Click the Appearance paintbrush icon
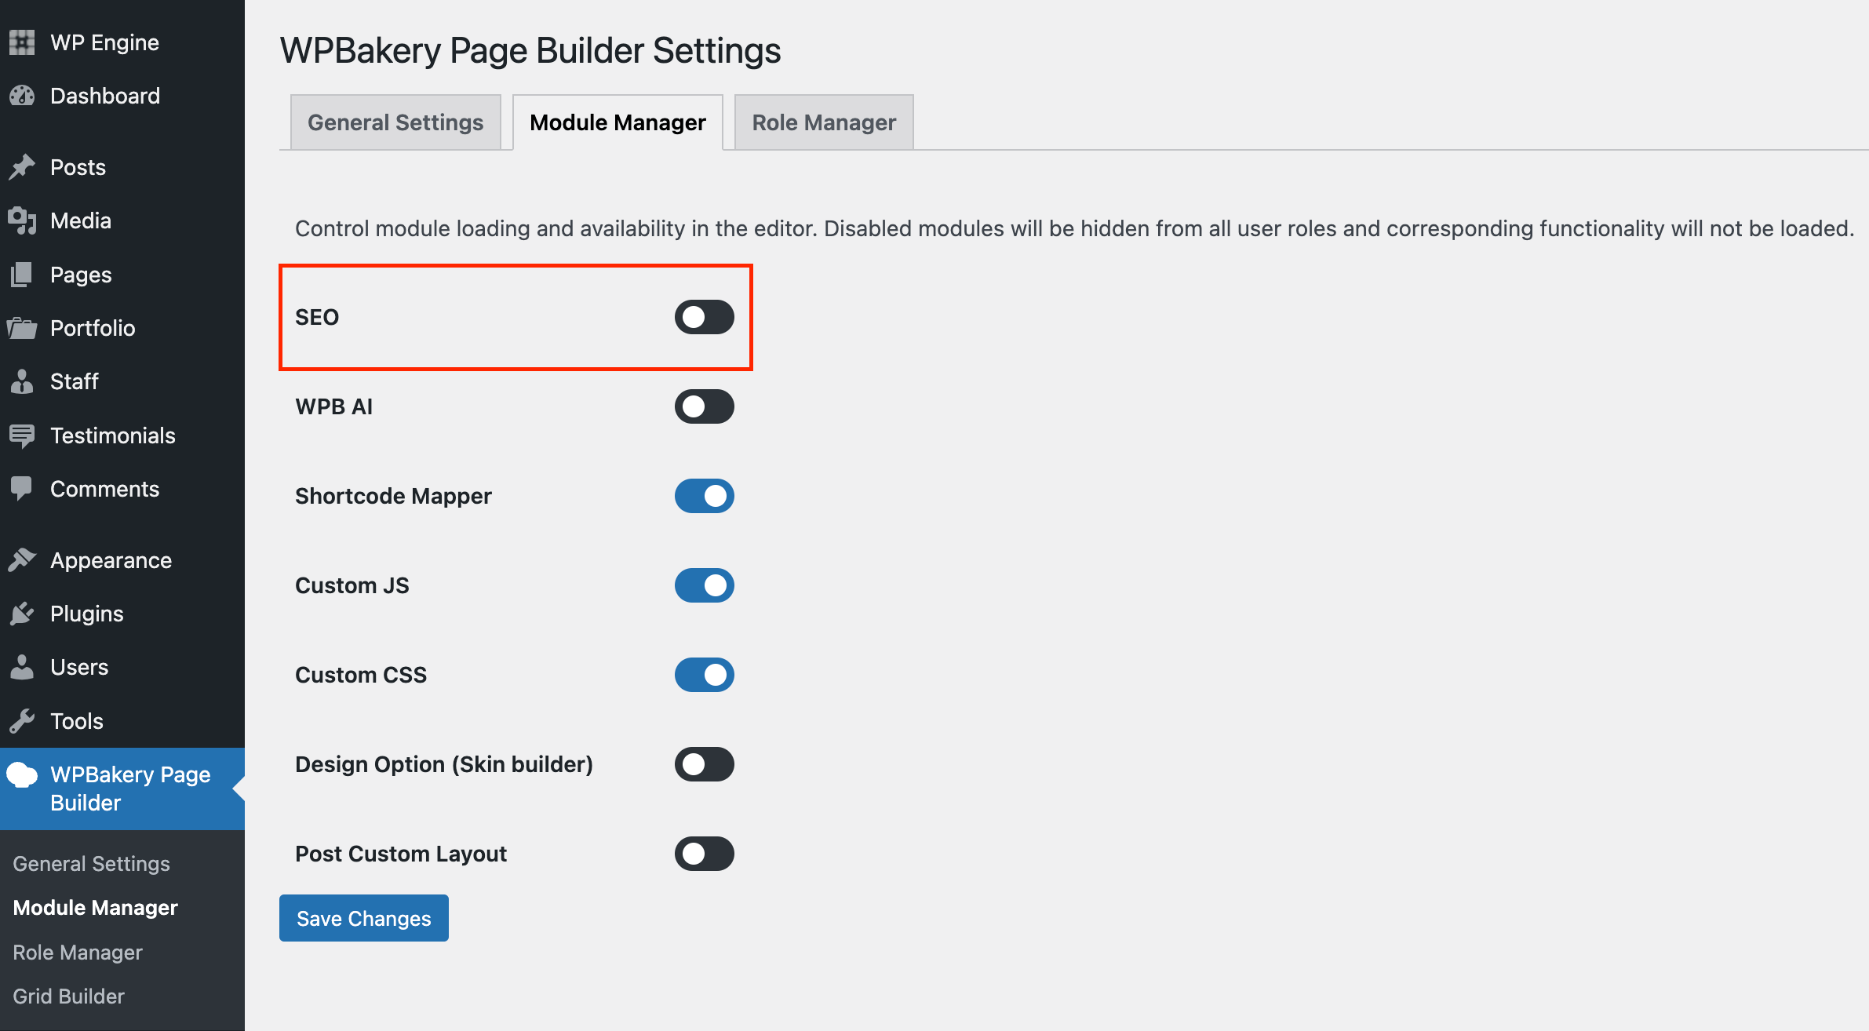This screenshot has width=1869, height=1031. tap(22, 560)
